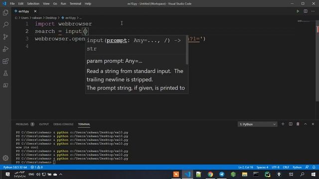Open the terminal selector dropdown '1: Python'
The height and width of the screenshot is (179, 319).
257,124
